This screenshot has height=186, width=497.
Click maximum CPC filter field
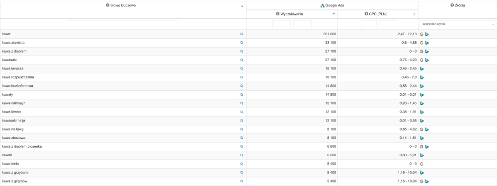(x=387, y=24)
